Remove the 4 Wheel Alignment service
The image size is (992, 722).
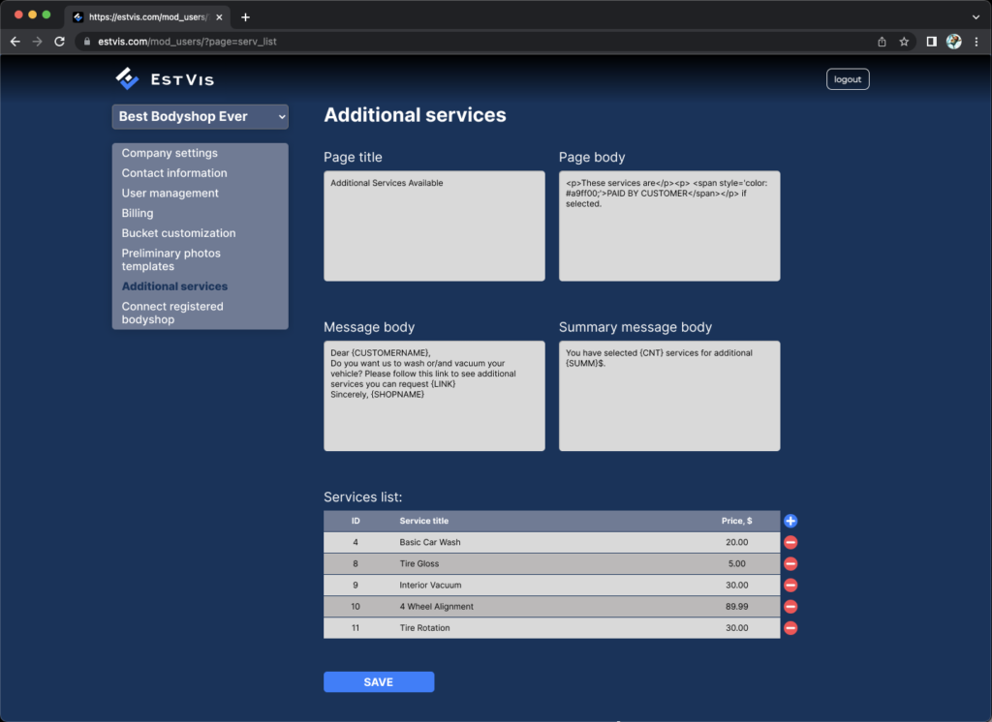(x=790, y=607)
